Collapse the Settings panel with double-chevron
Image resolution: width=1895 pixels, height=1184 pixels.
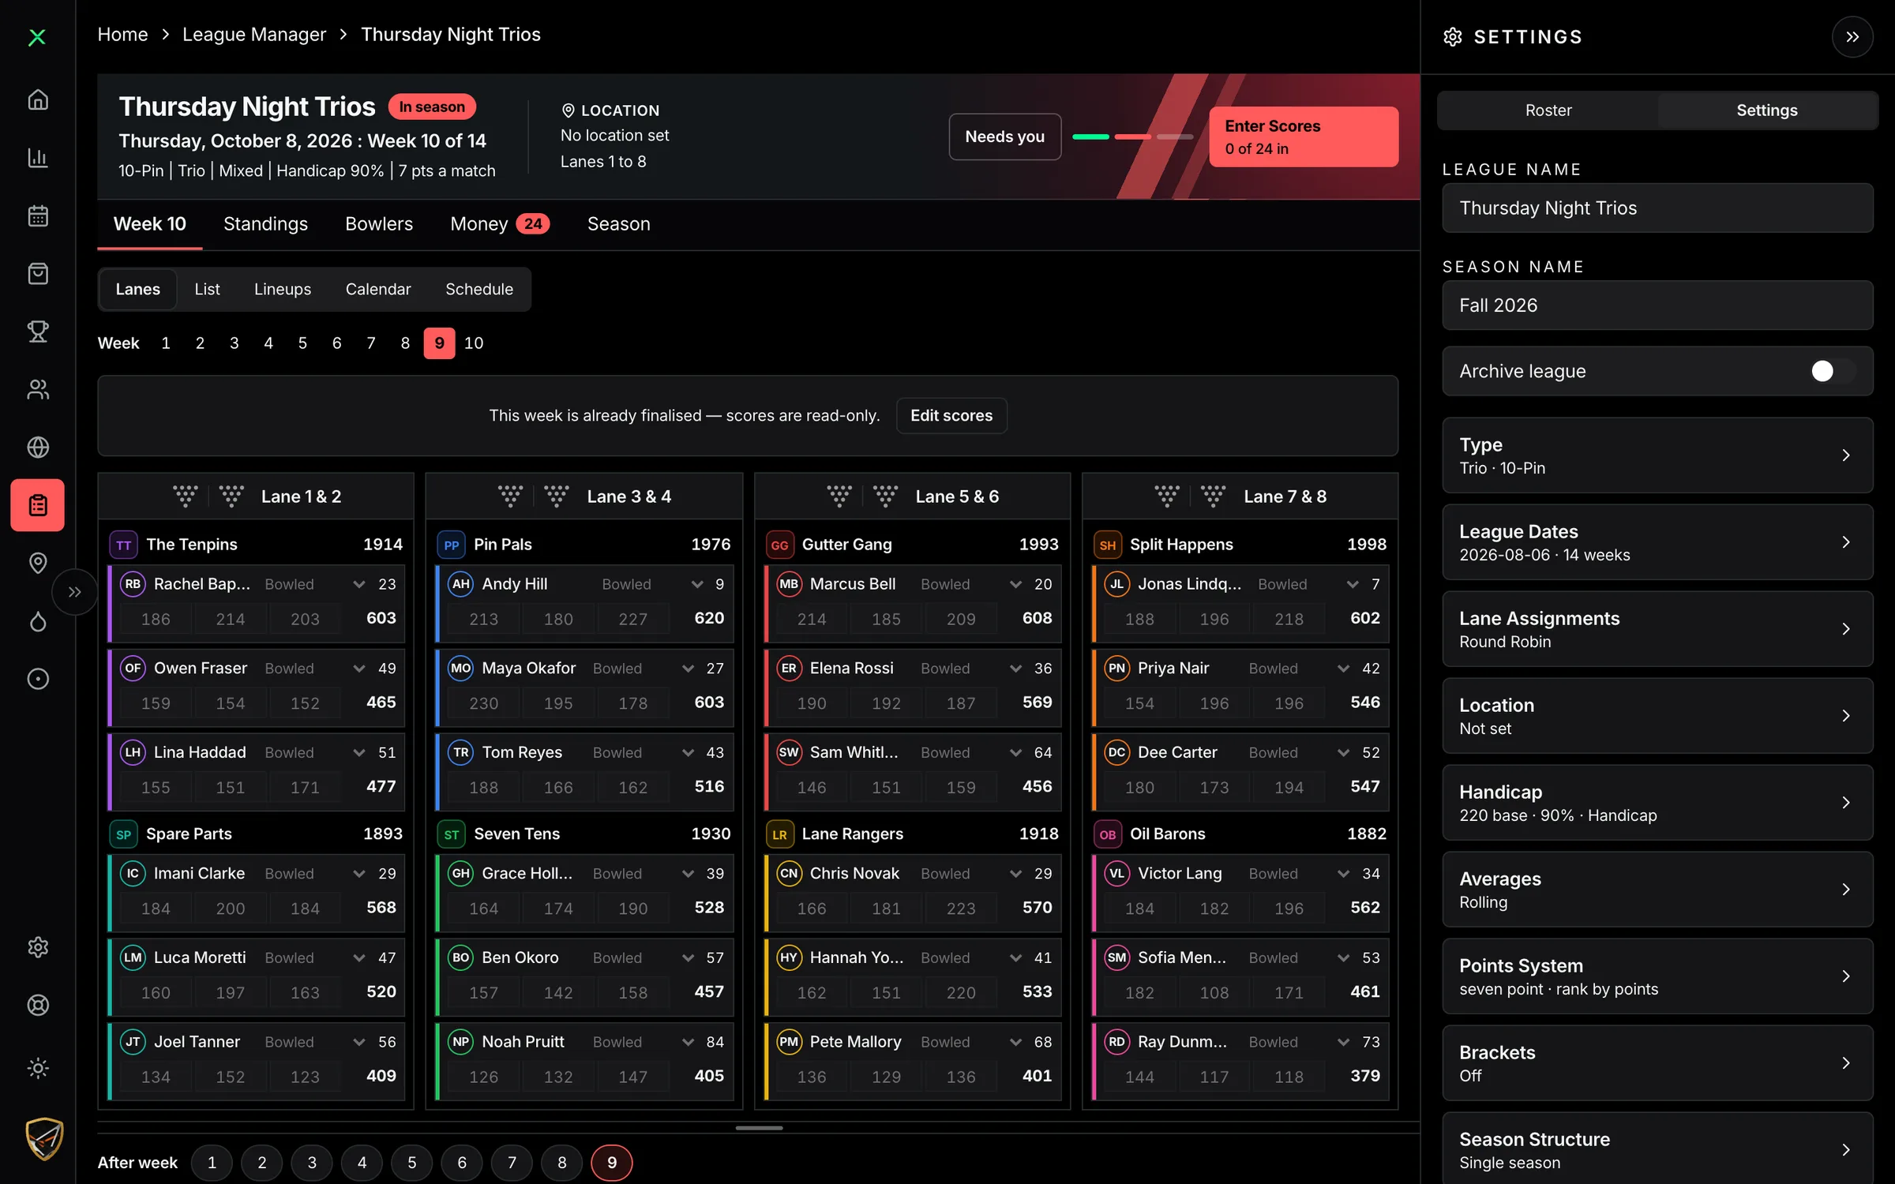click(1852, 37)
